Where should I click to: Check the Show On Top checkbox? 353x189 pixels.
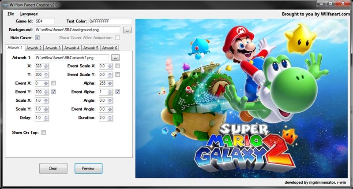coord(44,133)
